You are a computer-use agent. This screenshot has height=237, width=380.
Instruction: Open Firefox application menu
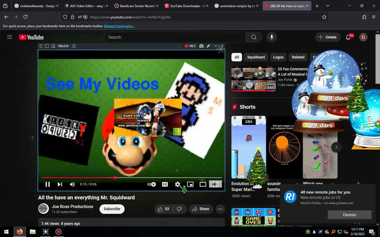374,17
